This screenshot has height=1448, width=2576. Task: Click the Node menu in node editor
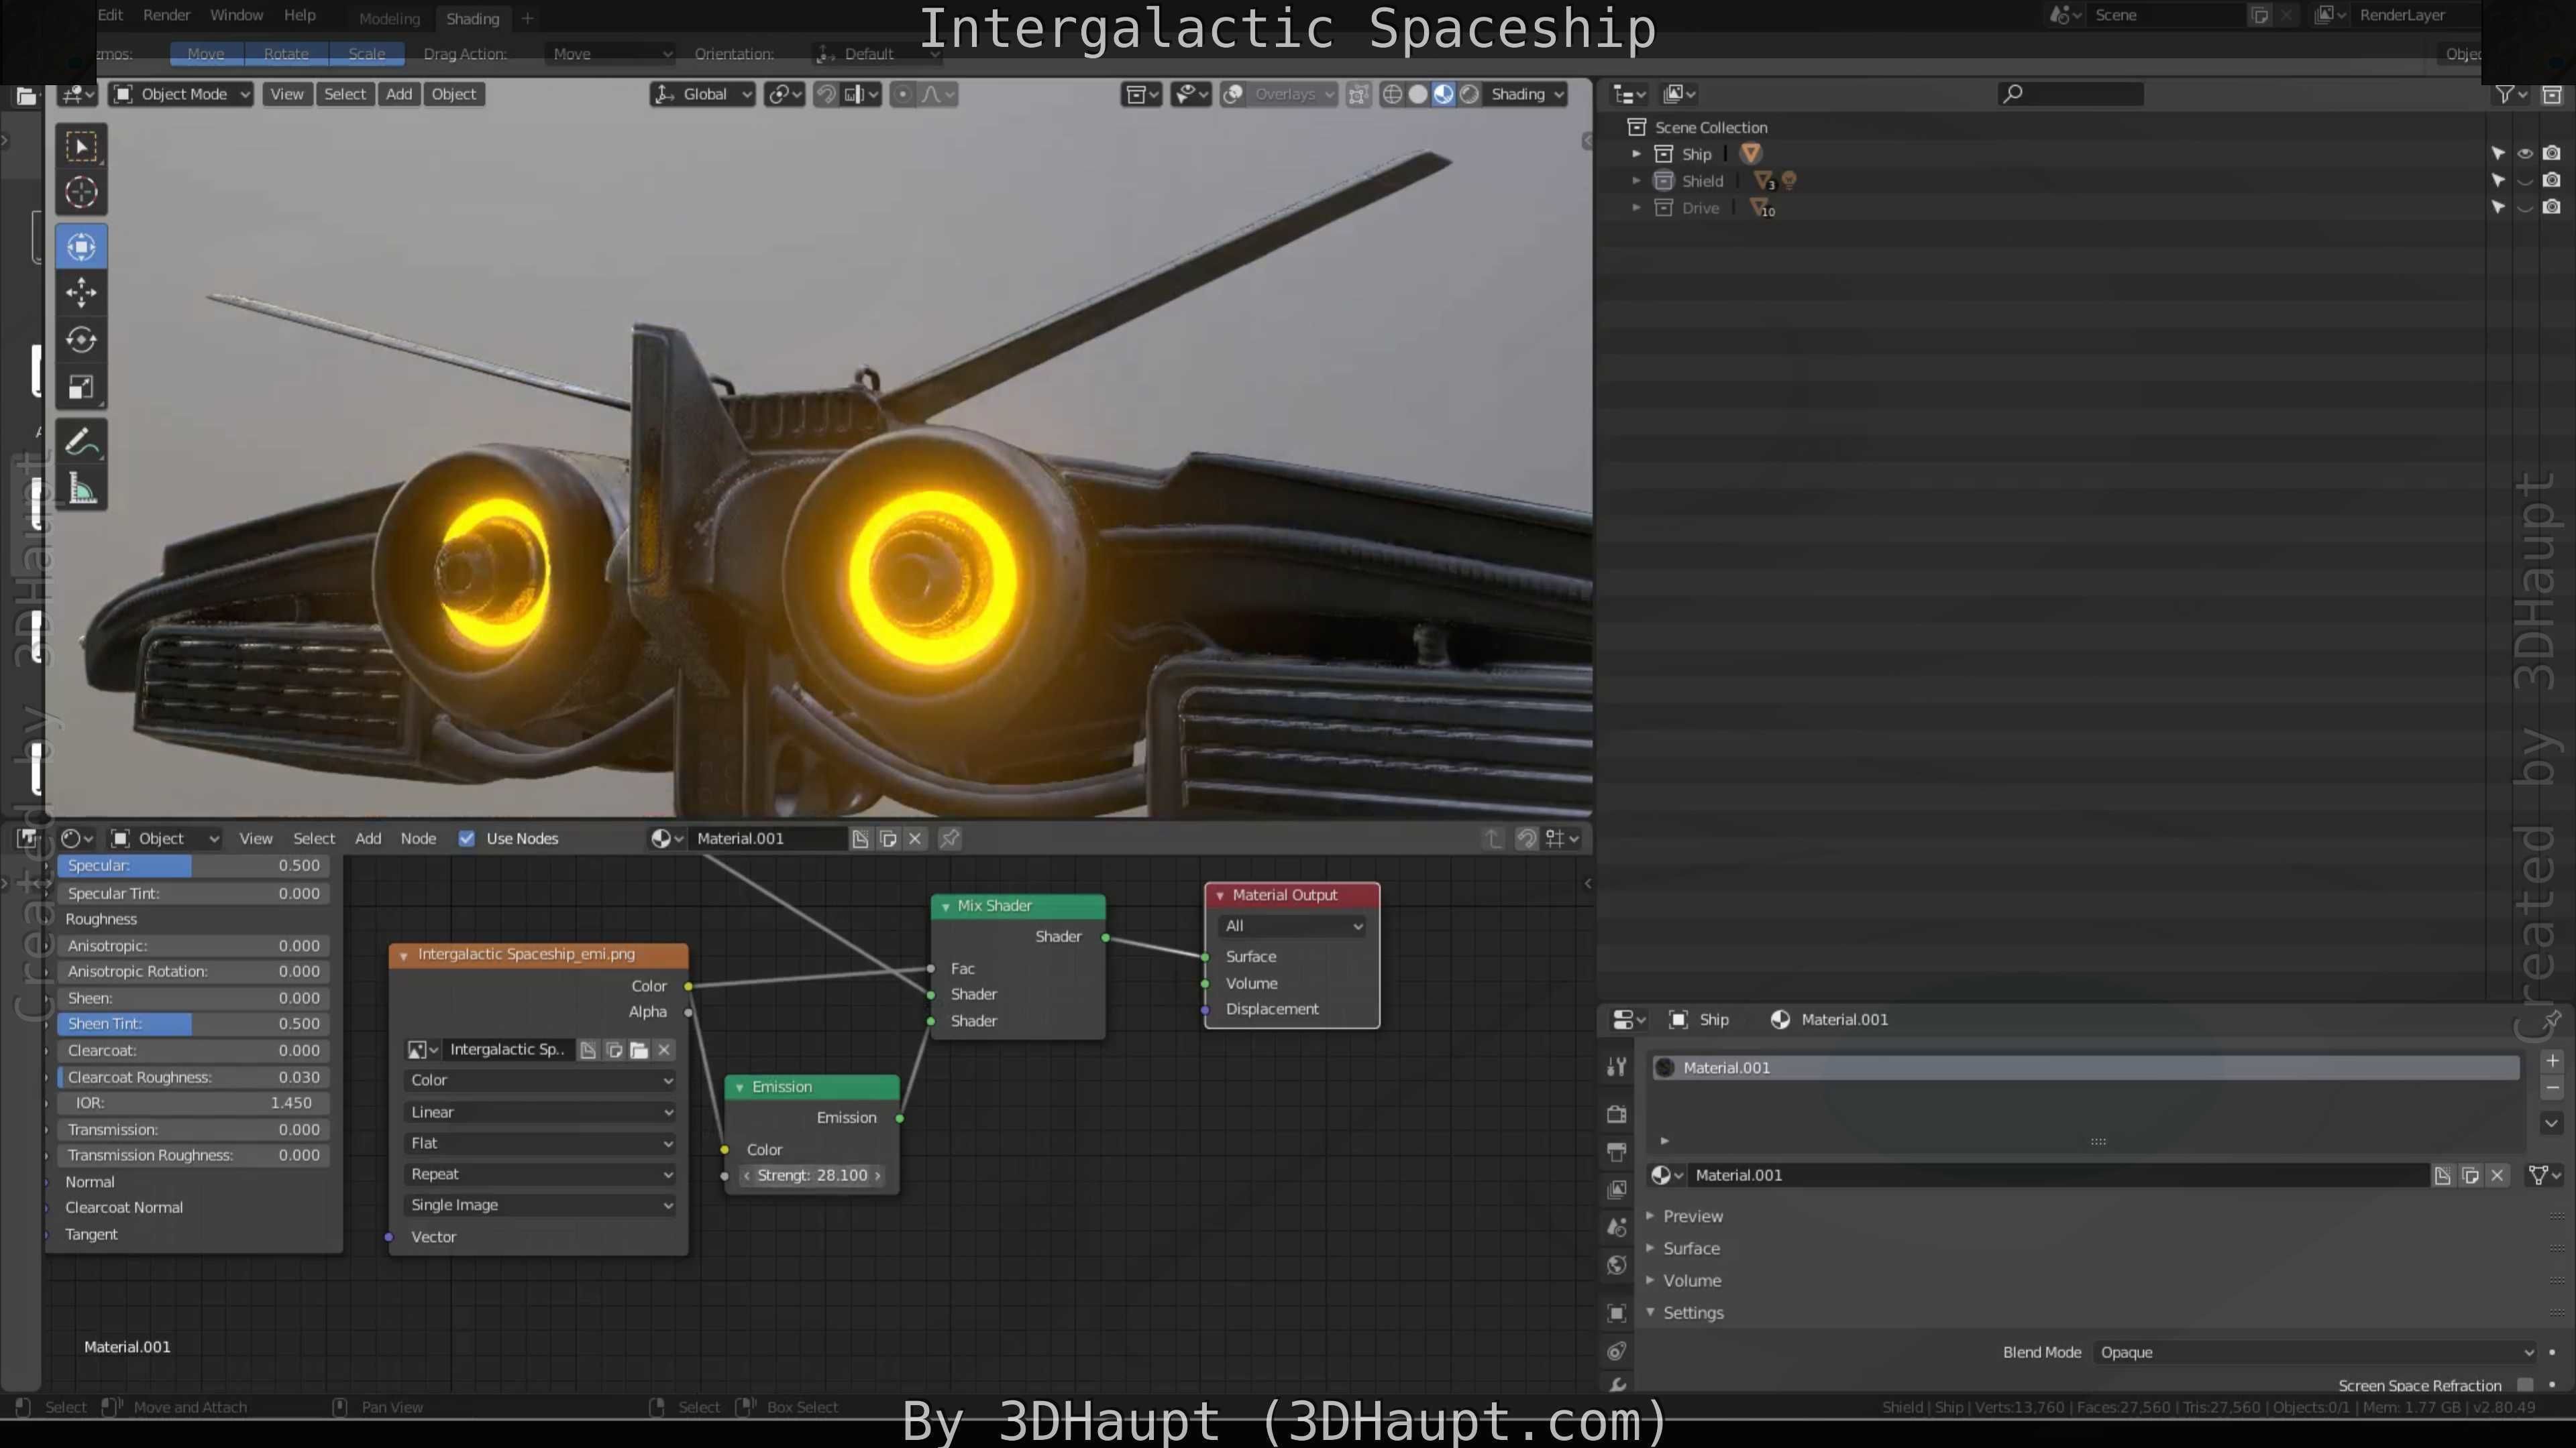(x=418, y=839)
